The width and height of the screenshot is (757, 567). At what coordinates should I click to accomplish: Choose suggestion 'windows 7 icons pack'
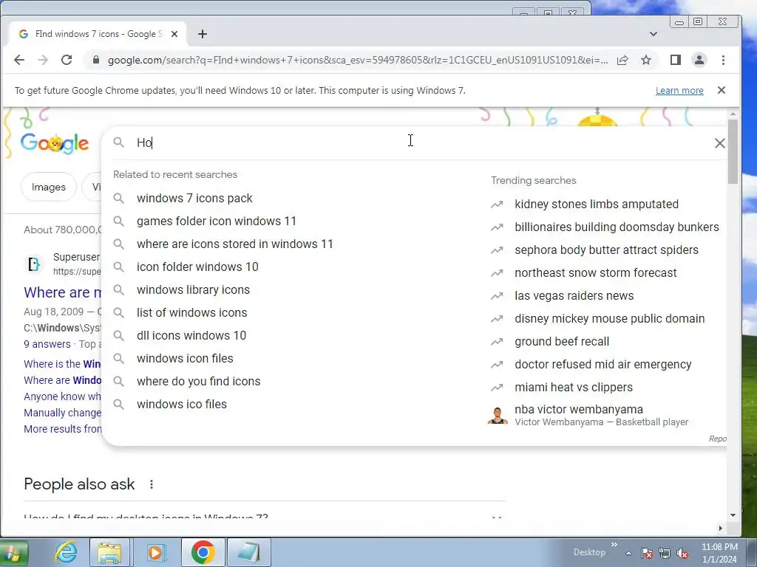point(194,198)
